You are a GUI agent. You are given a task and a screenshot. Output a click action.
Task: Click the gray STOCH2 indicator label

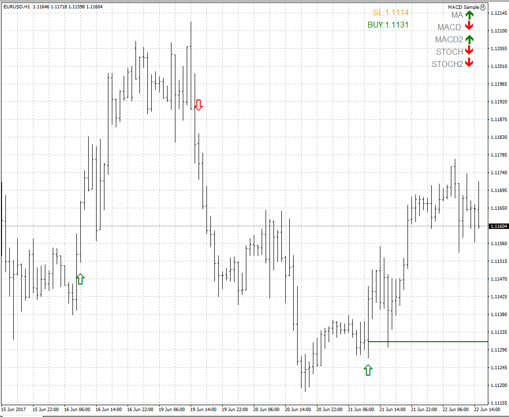point(447,64)
